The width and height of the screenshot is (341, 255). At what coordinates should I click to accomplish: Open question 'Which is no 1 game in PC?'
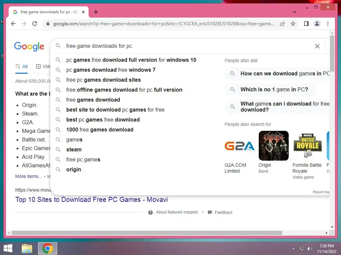271,89
